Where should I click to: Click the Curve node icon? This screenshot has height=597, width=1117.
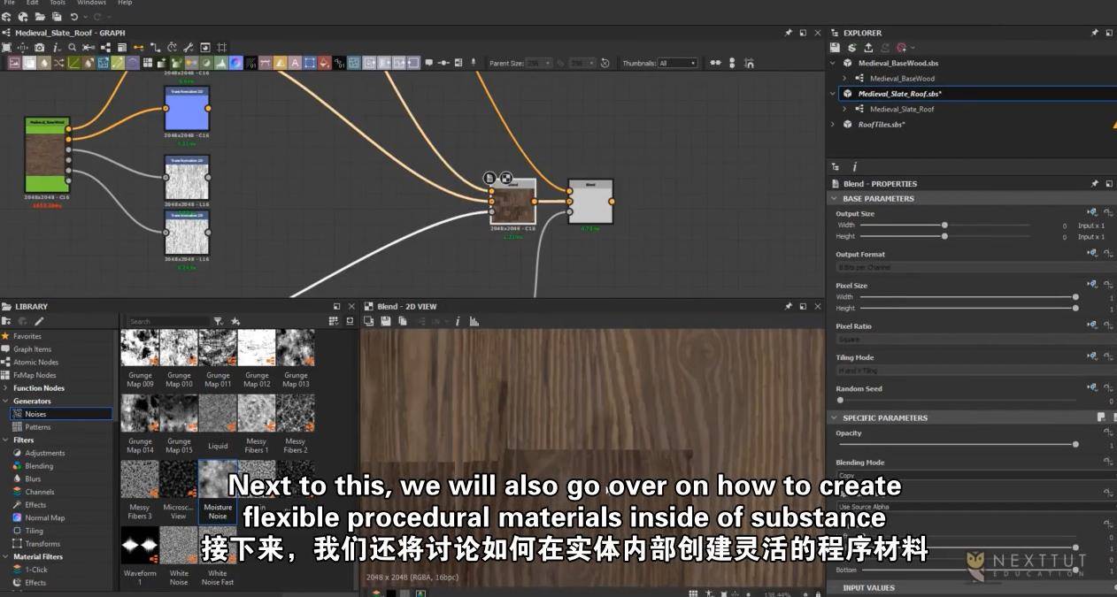click(x=73, y=63)
